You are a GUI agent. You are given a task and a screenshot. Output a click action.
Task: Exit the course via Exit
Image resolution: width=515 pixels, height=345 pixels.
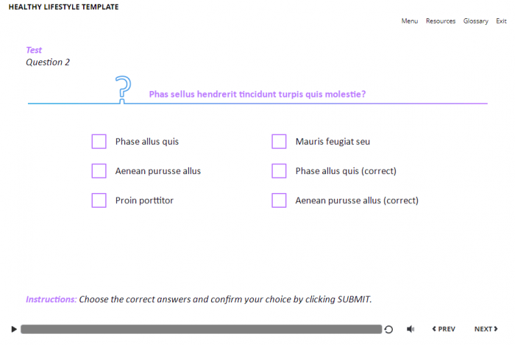502,21
